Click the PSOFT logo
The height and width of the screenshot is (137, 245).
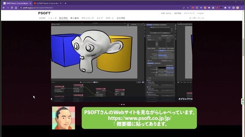[x=44, y=13]
